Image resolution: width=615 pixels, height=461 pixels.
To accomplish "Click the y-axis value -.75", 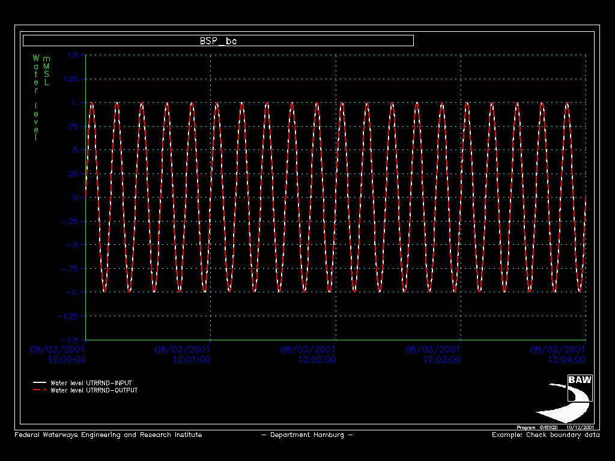I will (x=70, y=269).
